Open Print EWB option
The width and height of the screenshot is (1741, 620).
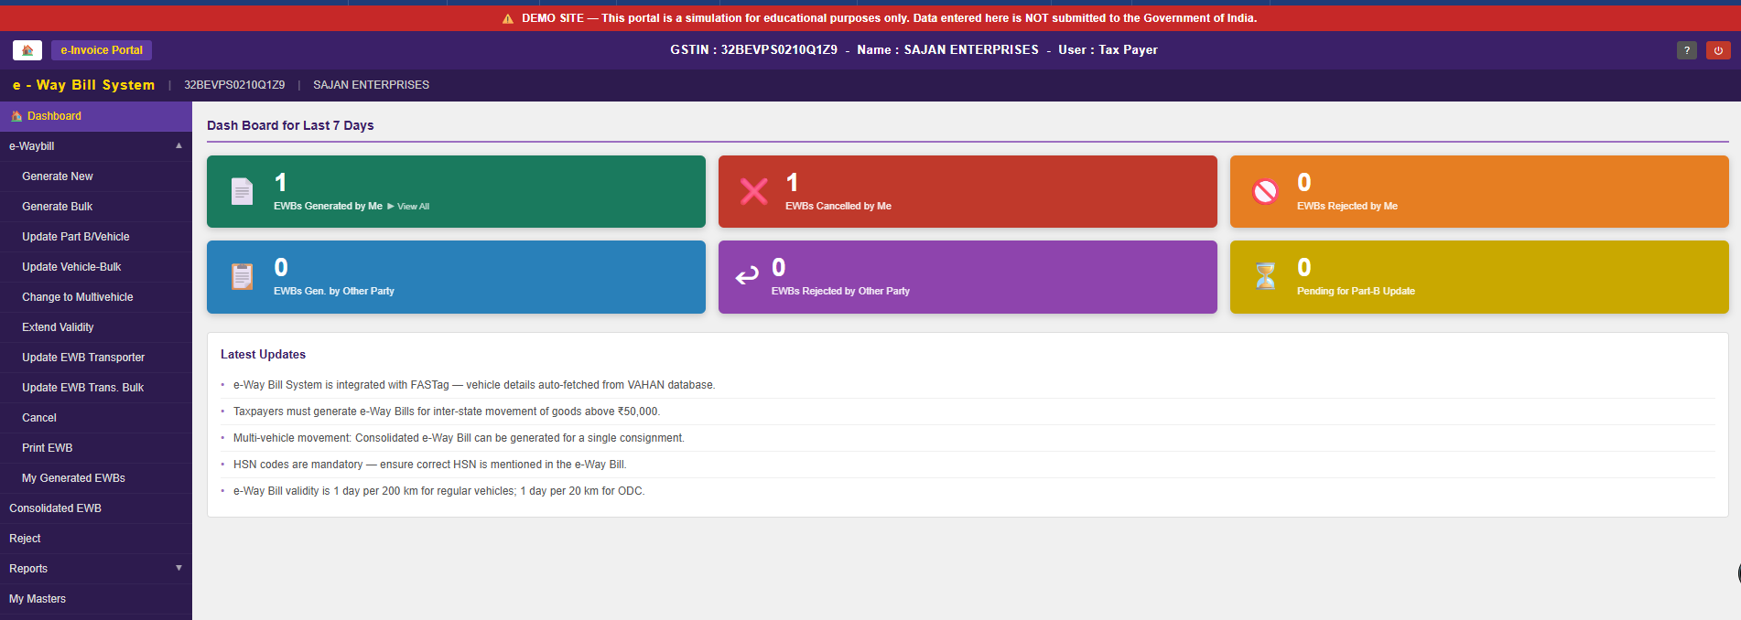pos(96,448)
